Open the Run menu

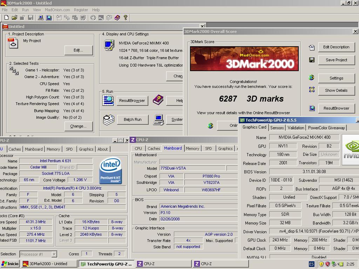tap(25, 10)
